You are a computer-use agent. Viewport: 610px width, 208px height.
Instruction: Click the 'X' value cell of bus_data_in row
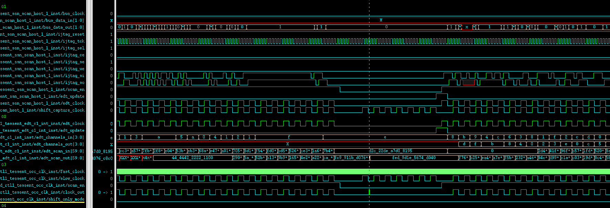coord(111,20)
